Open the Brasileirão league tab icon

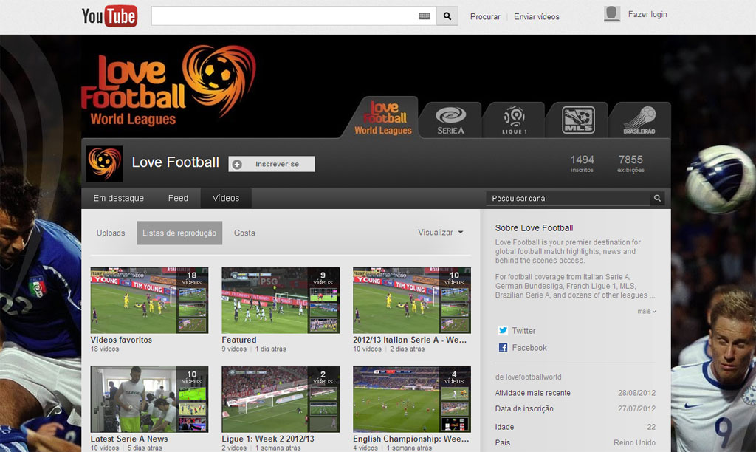coord(639,120)
